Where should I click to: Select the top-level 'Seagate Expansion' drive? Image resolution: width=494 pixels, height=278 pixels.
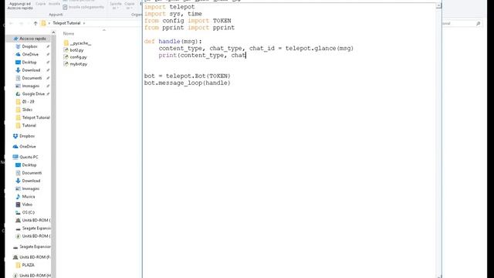tap(32, 247)
